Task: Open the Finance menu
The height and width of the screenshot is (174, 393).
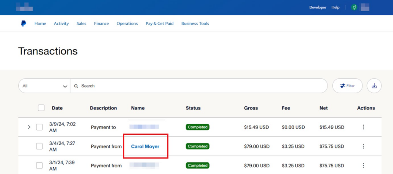Action: point(102,23)
